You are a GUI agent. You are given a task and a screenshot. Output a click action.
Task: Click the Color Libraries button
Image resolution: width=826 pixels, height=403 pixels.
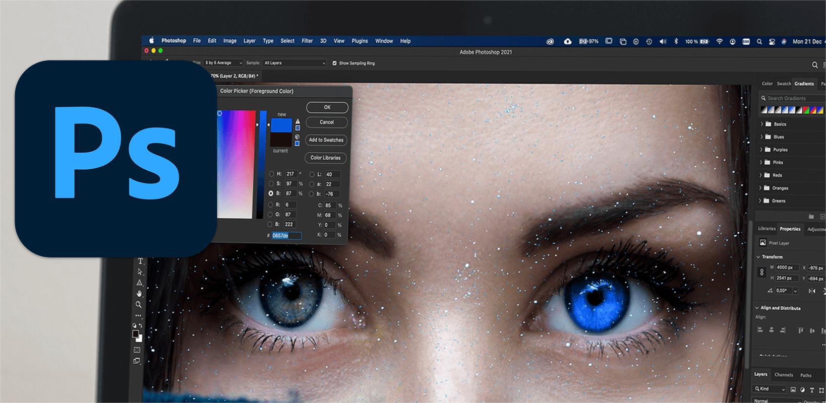pyautogui.click(x=325, y=158)
